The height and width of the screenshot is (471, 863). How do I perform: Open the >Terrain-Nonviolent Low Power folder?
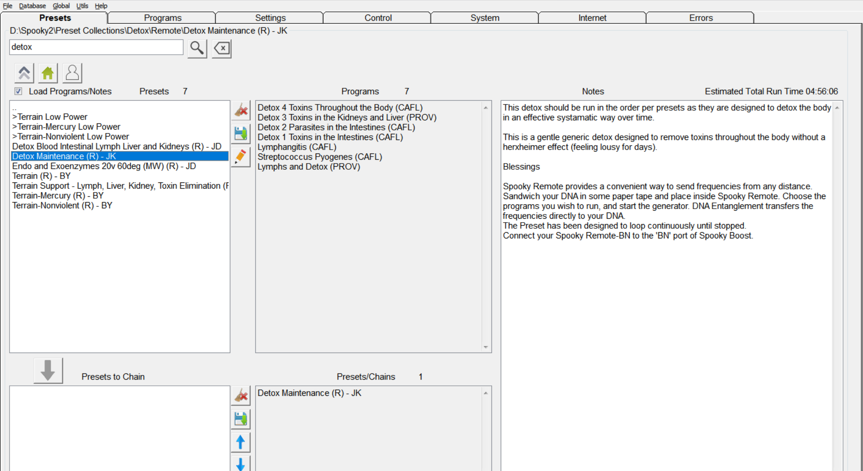tap(71, 137)
